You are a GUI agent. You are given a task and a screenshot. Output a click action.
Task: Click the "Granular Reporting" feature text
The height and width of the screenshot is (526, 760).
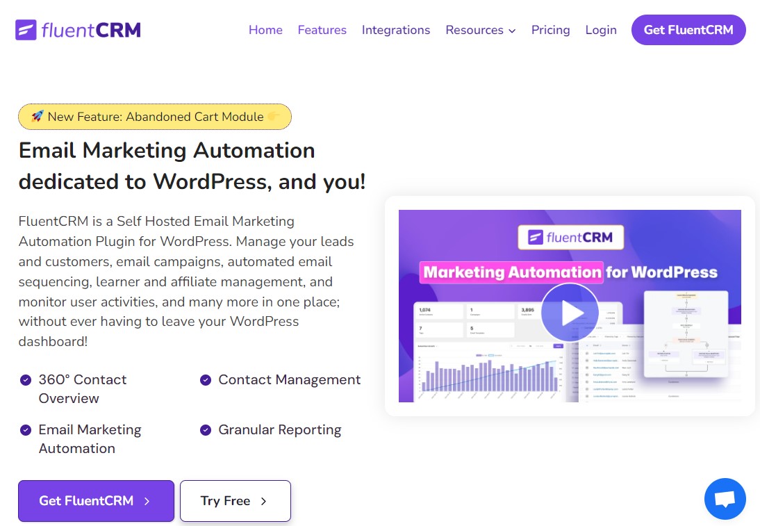(x=280, y=429)
